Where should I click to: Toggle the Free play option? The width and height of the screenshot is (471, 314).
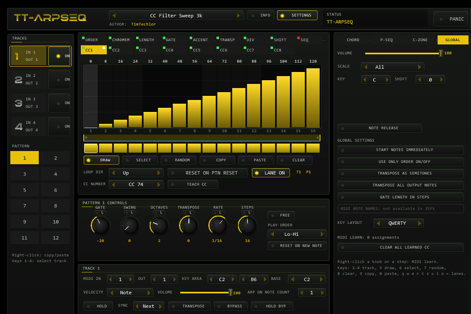[281, 215]
